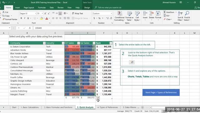The height and width of the screenshot is (113, 200).
Task: Pick the yellow Fill Color bucket
Action: click(42, 18)
